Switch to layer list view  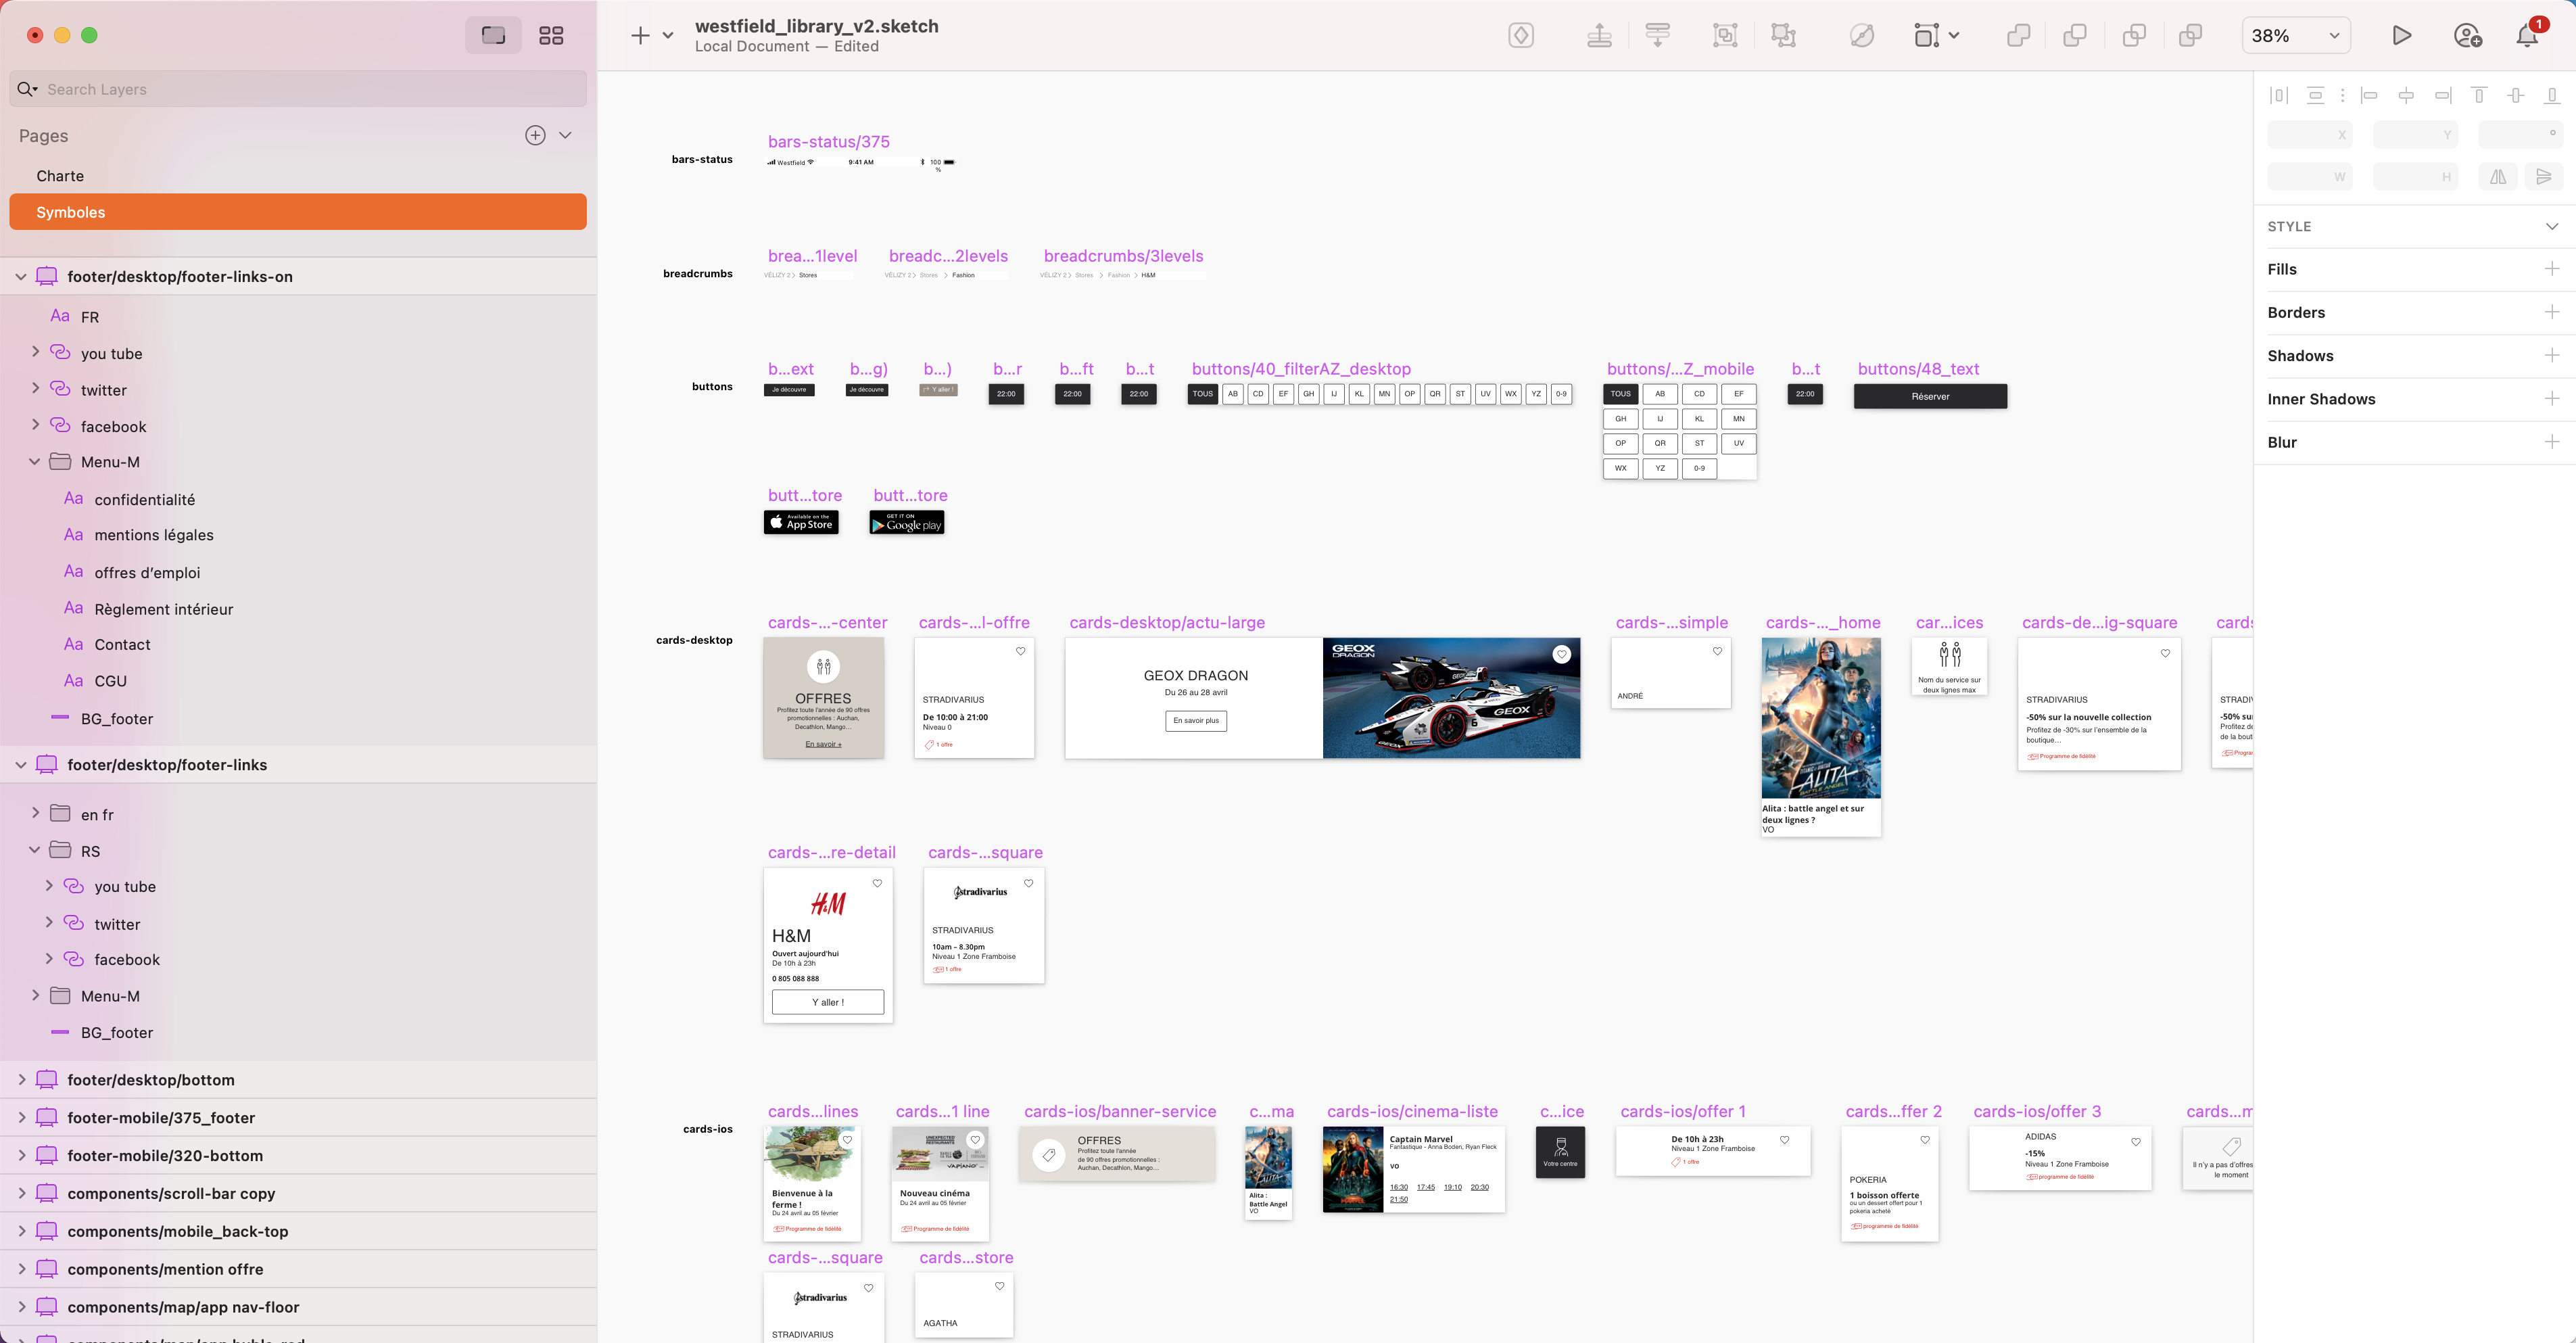pyautogui.click(x=493, y=35)
